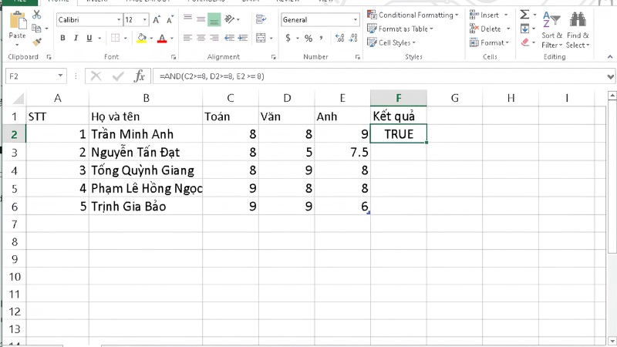The height and width of the screenshot is (347, 617).
Task: Decrease font size with the smaller A
Action: coord(170,20)
